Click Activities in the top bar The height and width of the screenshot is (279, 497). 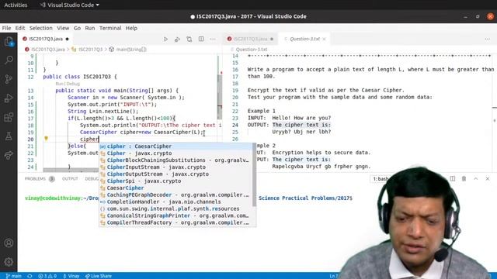pos(16,5)
